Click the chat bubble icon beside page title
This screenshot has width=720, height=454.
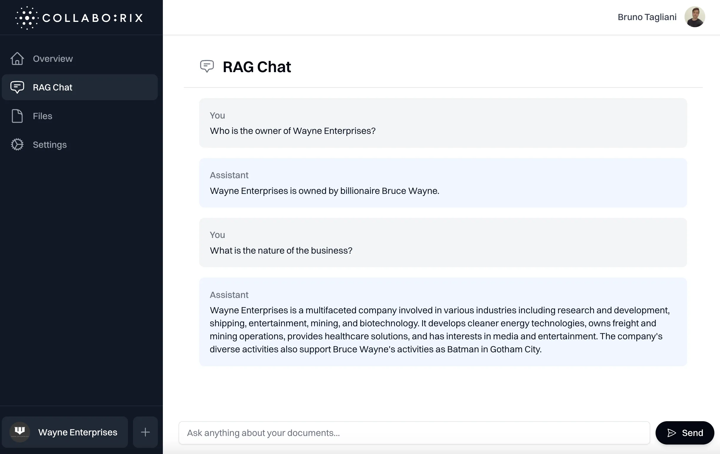click(207, 67)
